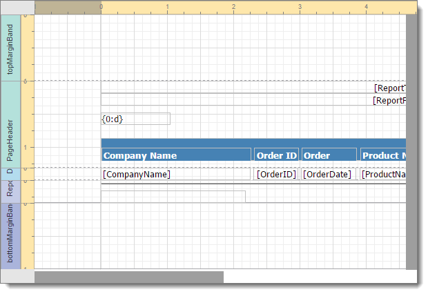Select the Order ID header cell

[x=276, y=155]
